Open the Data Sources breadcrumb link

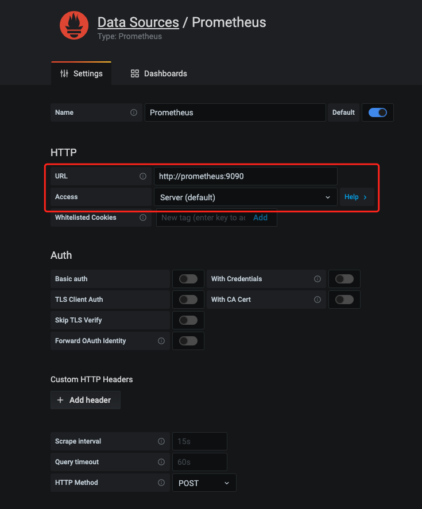coord(138,22)
